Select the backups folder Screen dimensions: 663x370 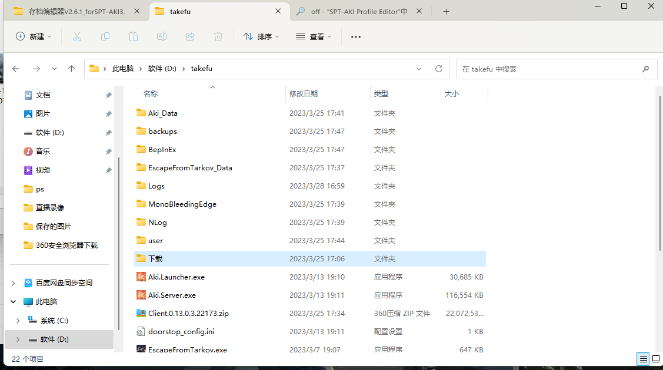tap(310, 131)
